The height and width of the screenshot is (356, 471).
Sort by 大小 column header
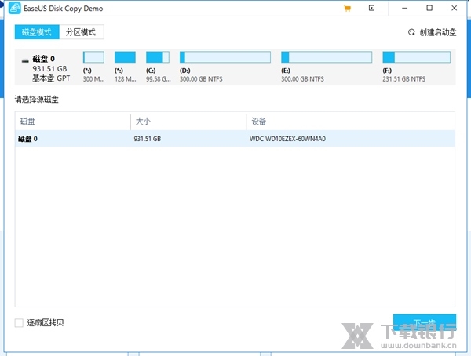click(x=188, y=122)
